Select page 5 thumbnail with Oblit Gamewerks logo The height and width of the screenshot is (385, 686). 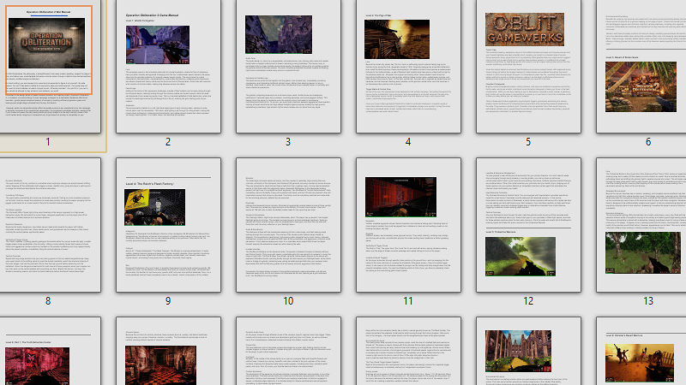(528, 67)
